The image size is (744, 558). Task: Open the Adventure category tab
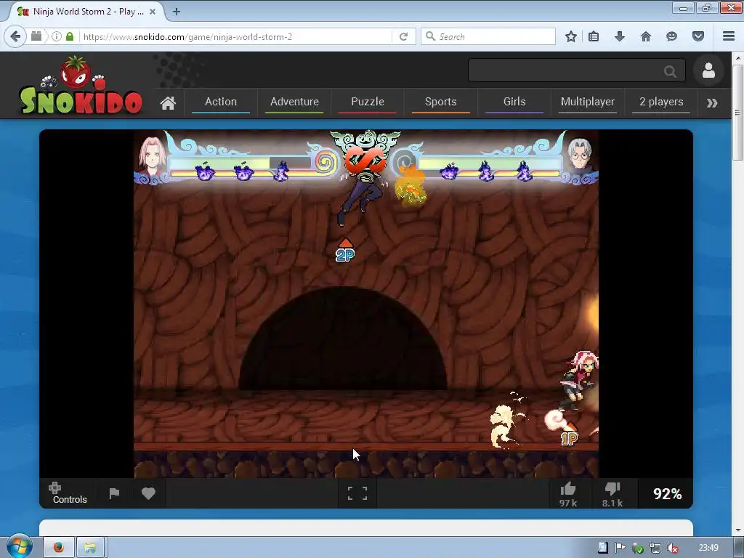(294, 102)
